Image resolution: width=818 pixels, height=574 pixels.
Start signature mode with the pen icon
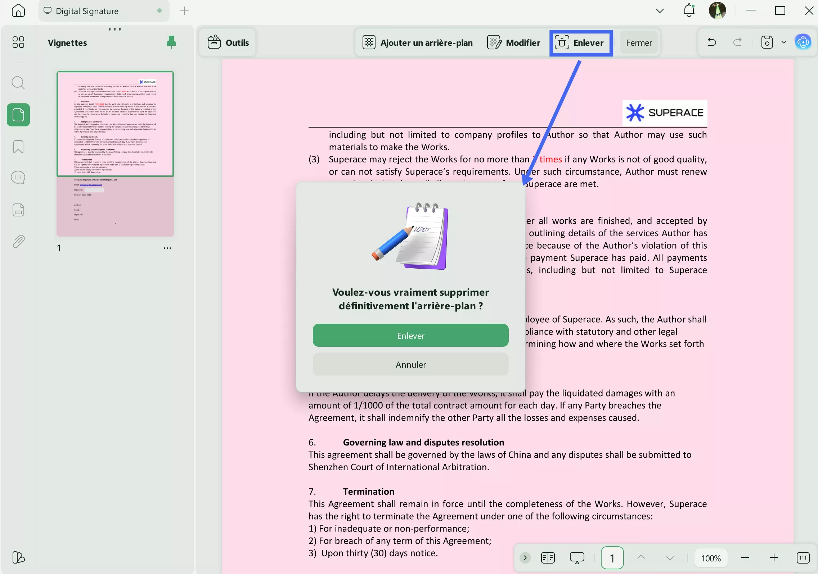(18, 557)
